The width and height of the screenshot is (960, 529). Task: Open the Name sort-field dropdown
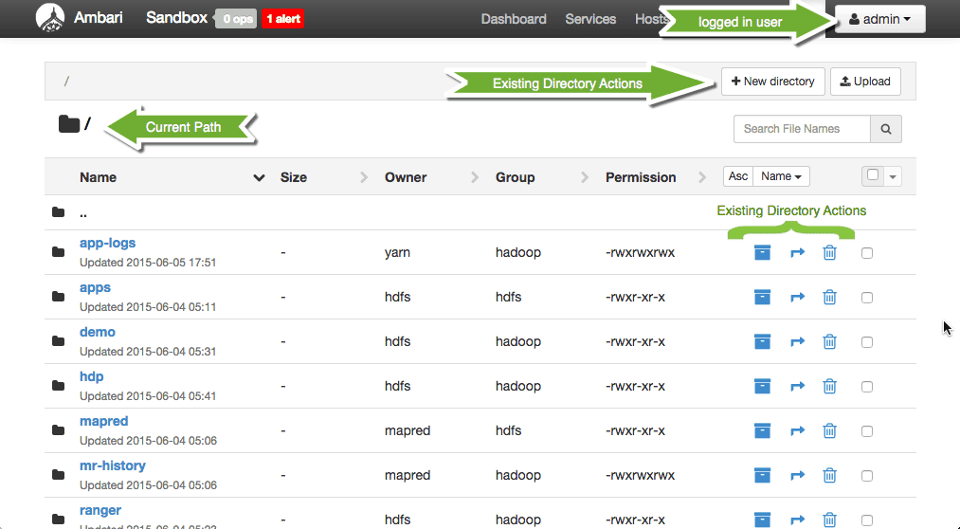point(781,176)
